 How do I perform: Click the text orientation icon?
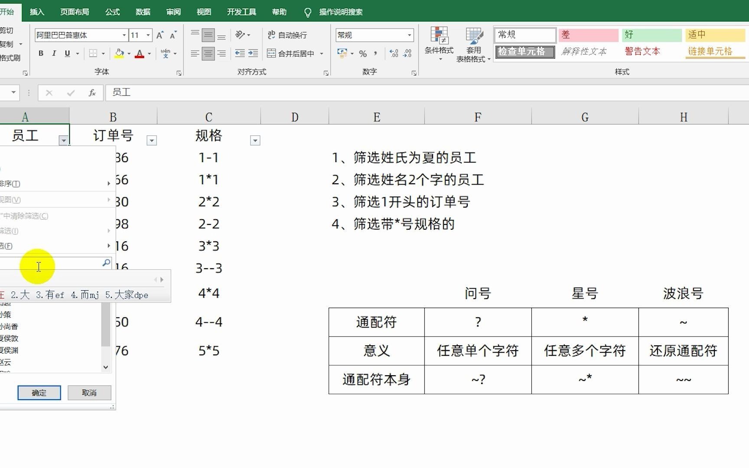pos(240,35)
